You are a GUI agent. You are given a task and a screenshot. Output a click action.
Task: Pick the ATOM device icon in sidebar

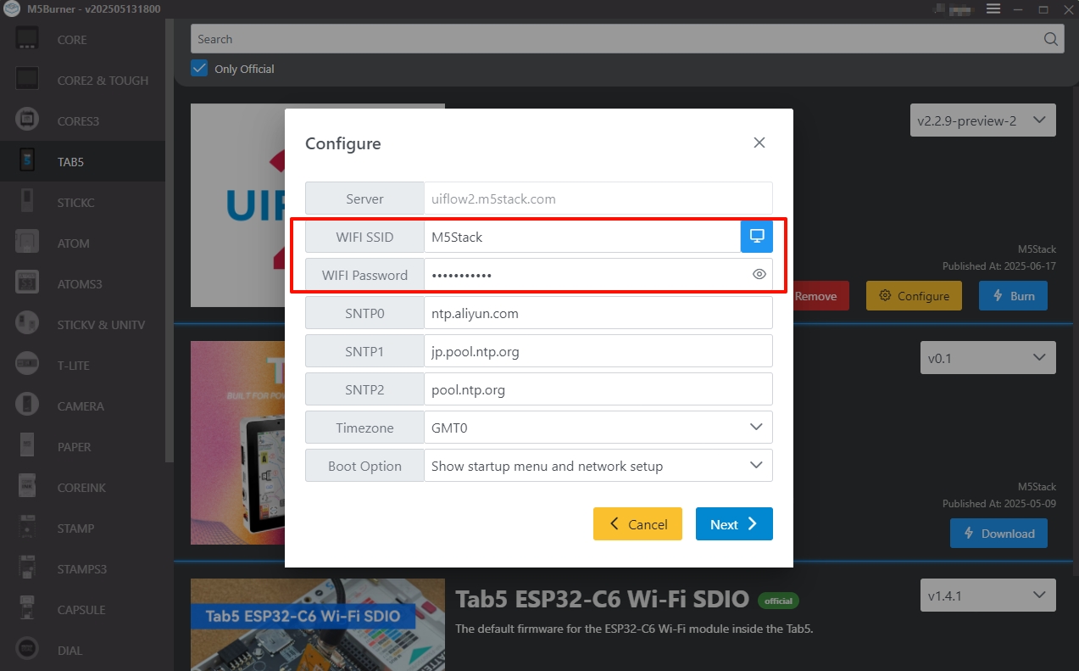pos(28,243)
